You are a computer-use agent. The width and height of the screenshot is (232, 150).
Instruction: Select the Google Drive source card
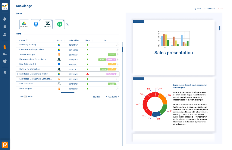point(24,24)
